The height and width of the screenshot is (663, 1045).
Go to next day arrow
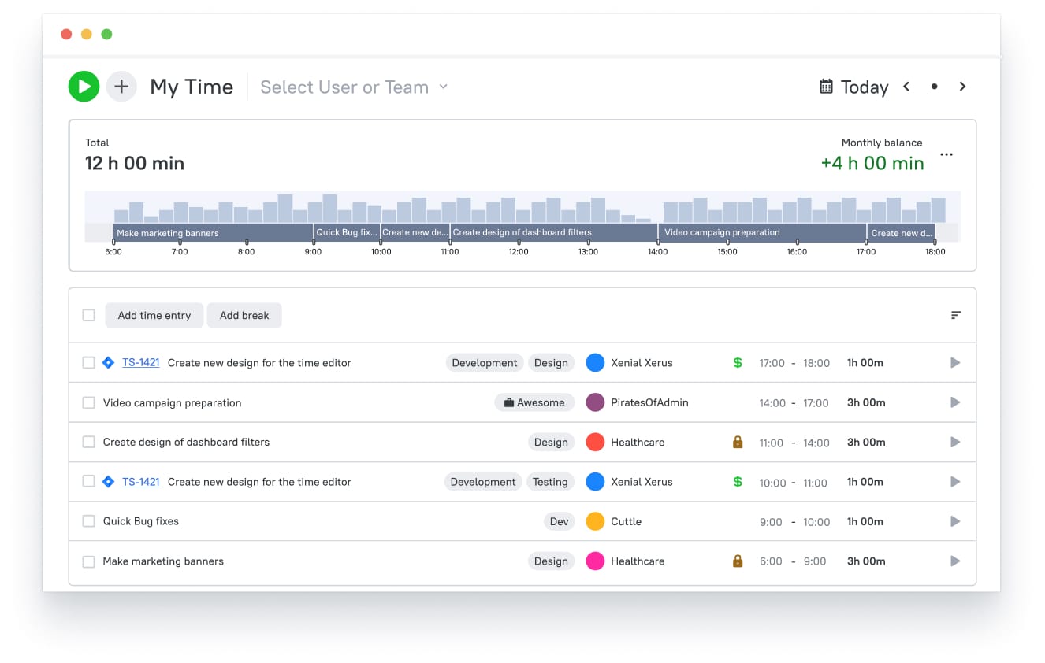962,87
